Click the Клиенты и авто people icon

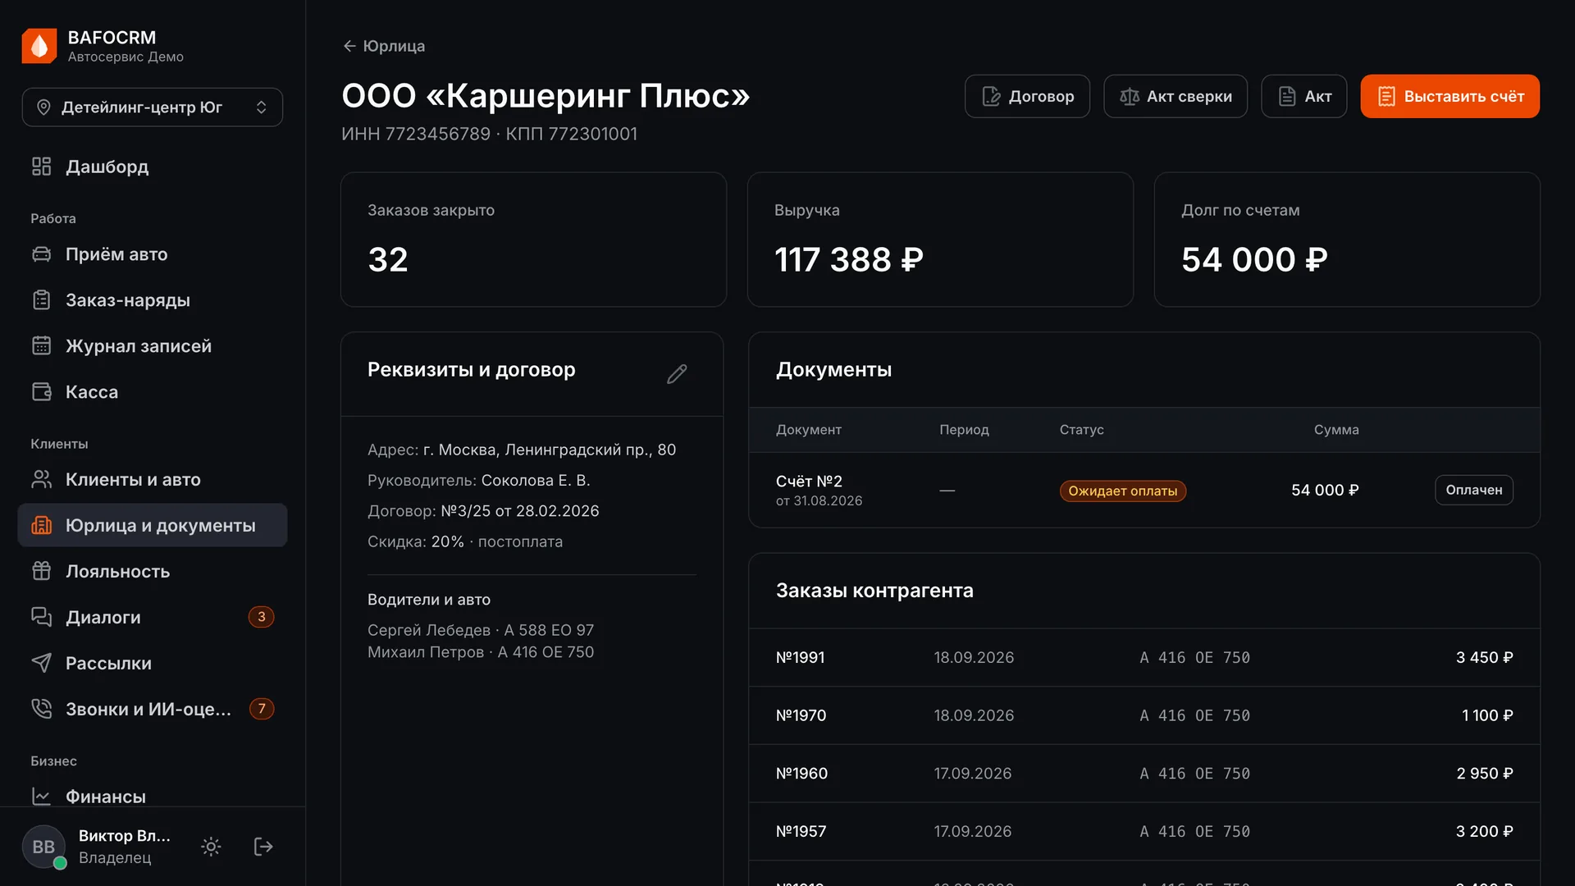[x=42, y=479]
